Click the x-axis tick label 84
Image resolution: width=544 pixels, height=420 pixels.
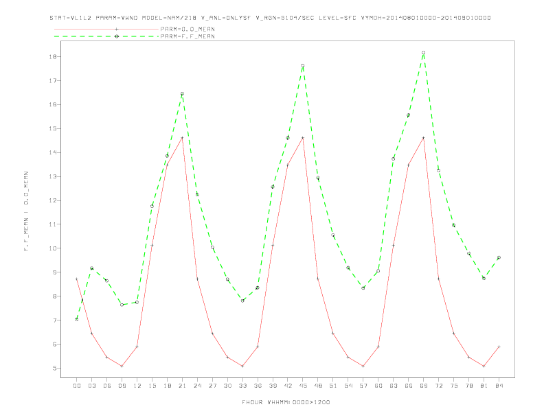[x=499, y=386]
